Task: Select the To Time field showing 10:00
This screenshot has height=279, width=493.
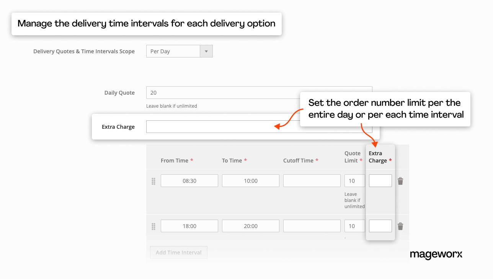Action: point(250,181)
